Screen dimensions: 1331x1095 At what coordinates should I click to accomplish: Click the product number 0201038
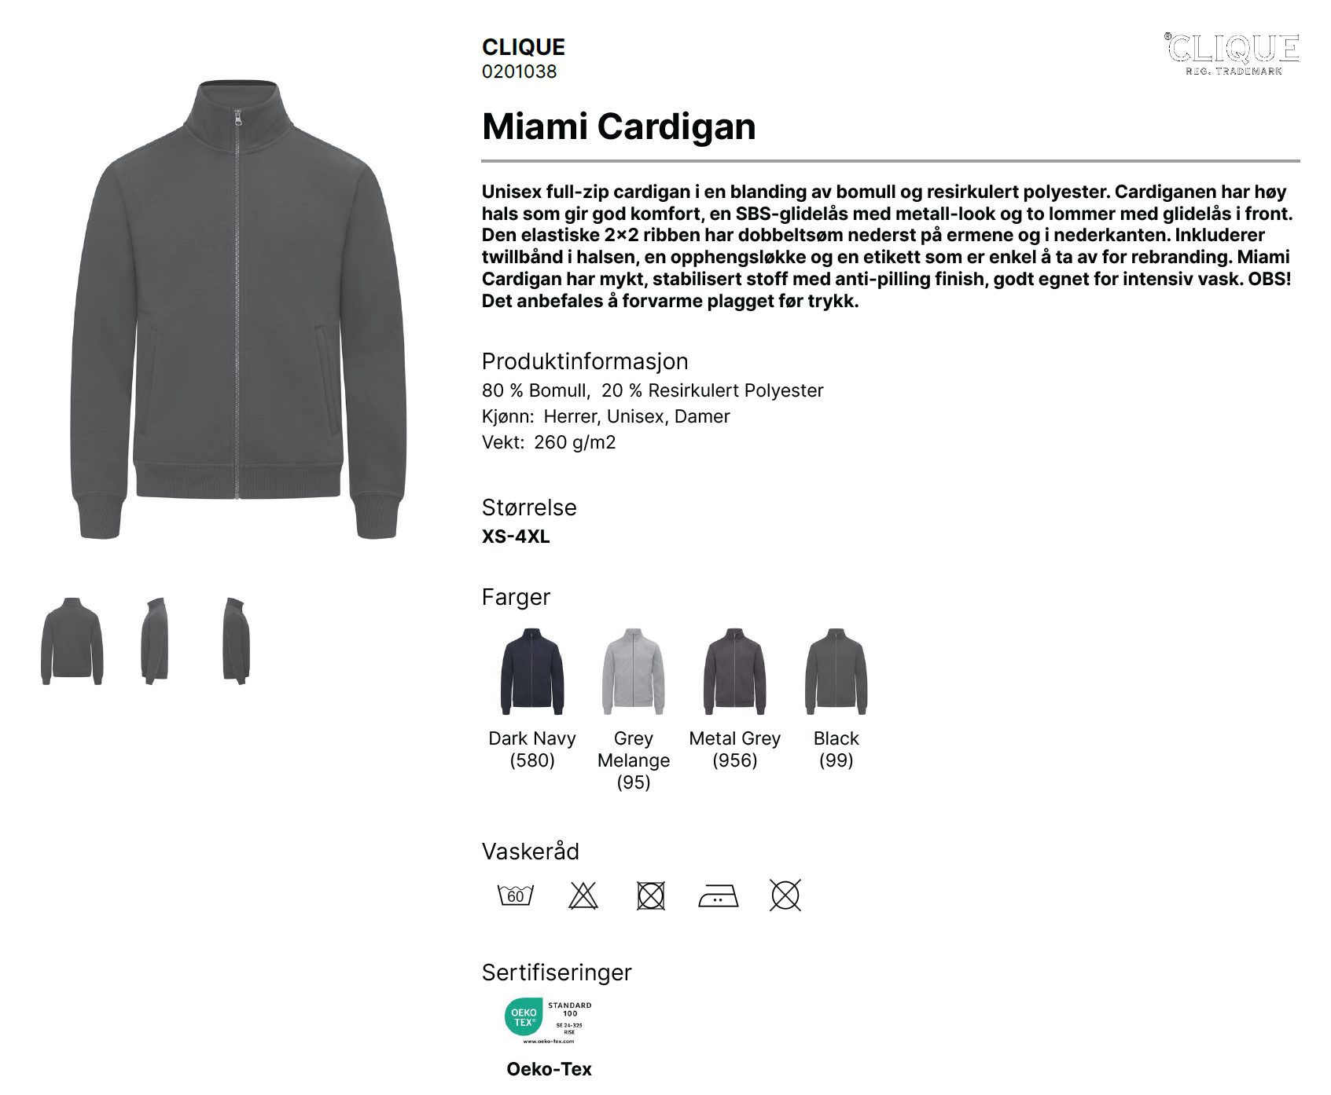tap(519, 71)
